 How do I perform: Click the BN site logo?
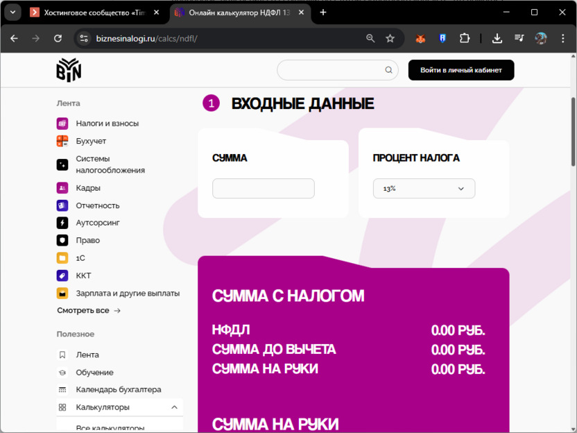point(68,69)
